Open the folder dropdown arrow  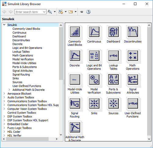point(76,12)
